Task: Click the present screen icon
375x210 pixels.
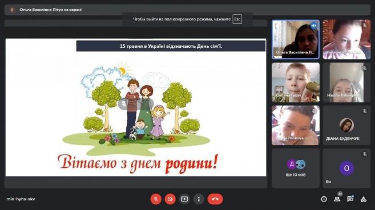Action: (184, 199)
